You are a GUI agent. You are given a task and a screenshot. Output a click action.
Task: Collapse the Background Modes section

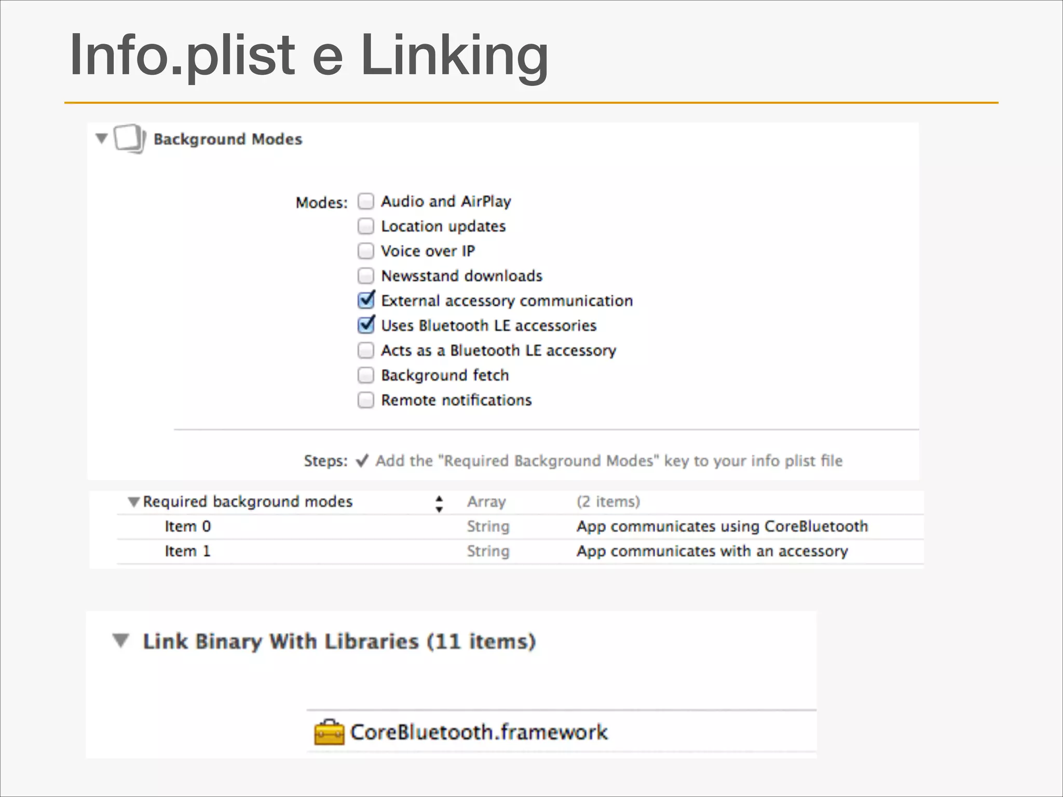pos(102,139)
